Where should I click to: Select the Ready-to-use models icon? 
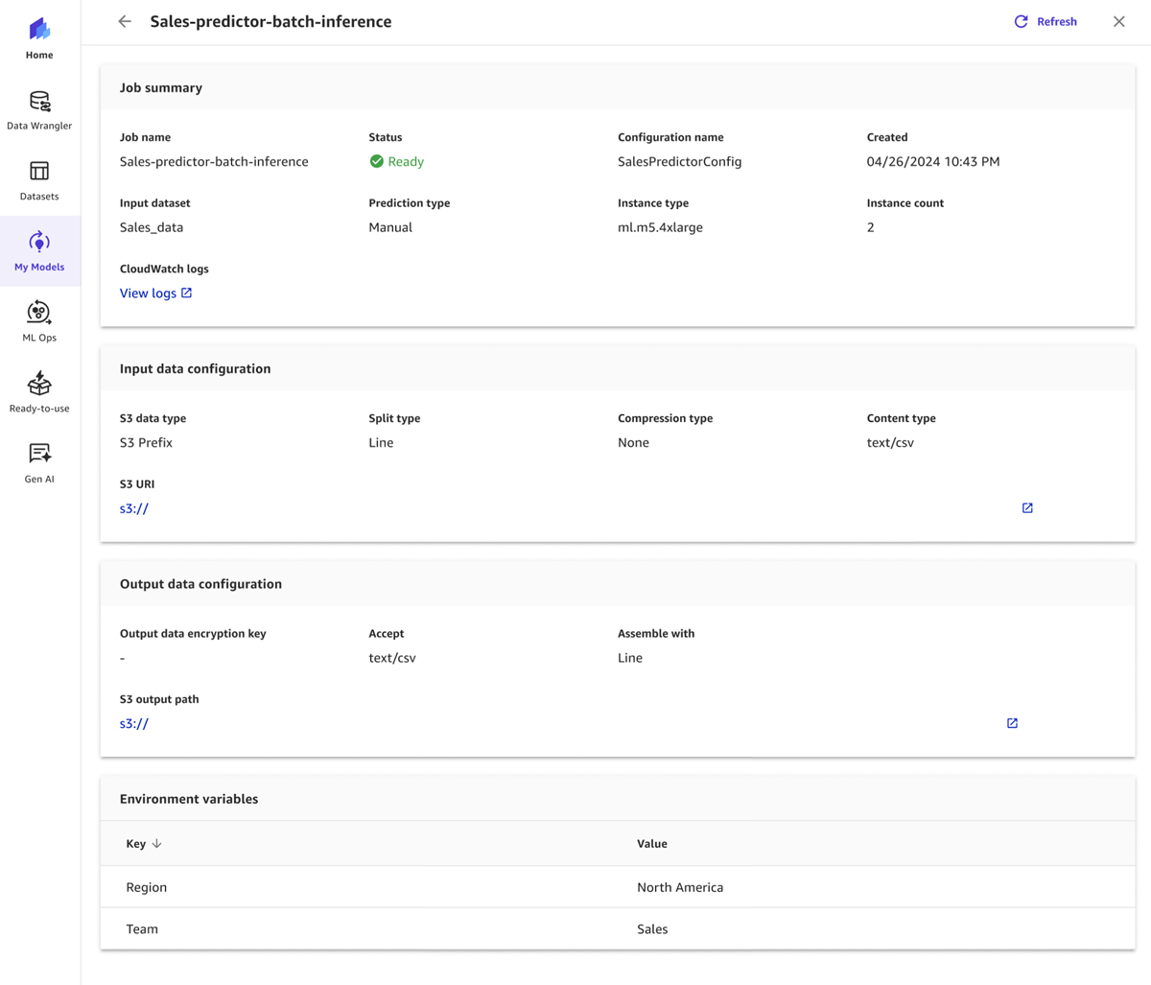tap(38, 388)
